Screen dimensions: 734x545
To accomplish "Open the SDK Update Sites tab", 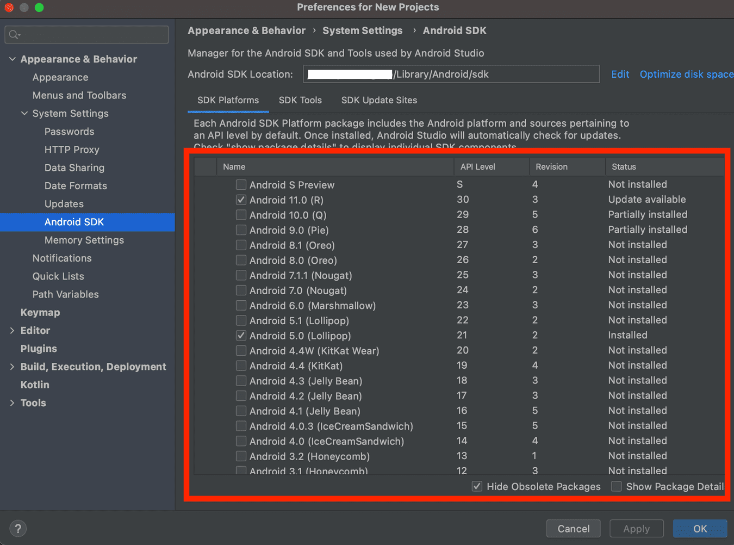I will pos(379,100).
